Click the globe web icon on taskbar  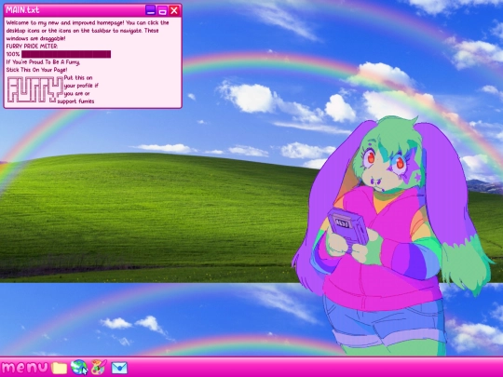[78, 367]
